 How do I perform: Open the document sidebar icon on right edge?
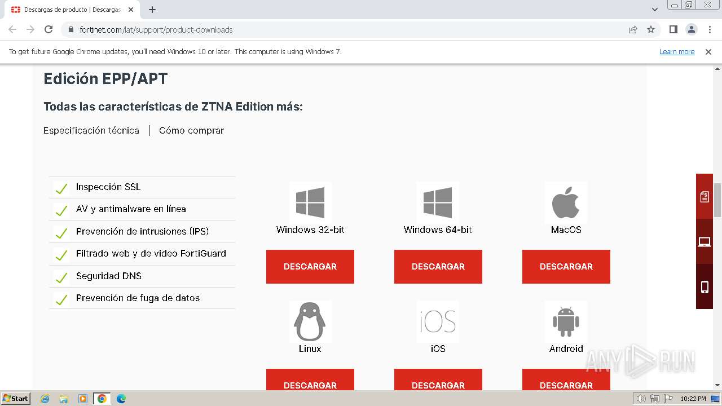(x=705, y=196)
